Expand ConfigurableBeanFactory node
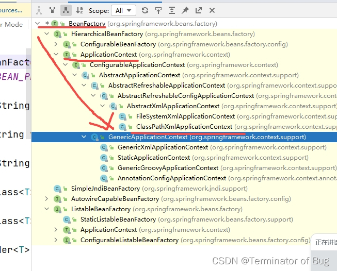The image size is (337, 271). coord(56,44)
